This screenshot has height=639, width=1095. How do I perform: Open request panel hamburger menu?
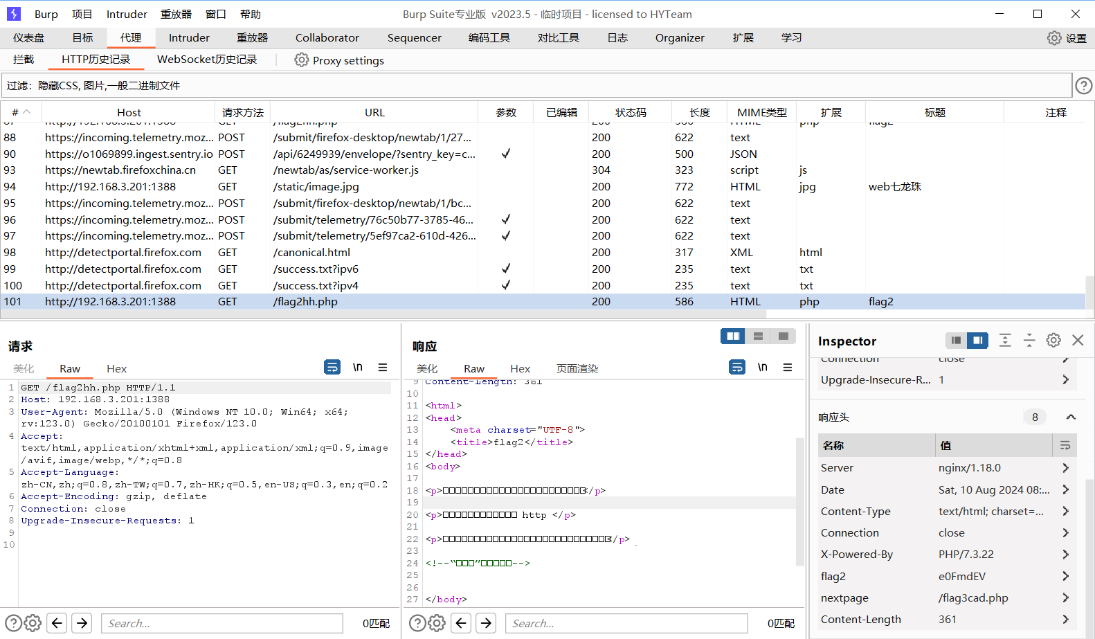click(x=383, y=367)
